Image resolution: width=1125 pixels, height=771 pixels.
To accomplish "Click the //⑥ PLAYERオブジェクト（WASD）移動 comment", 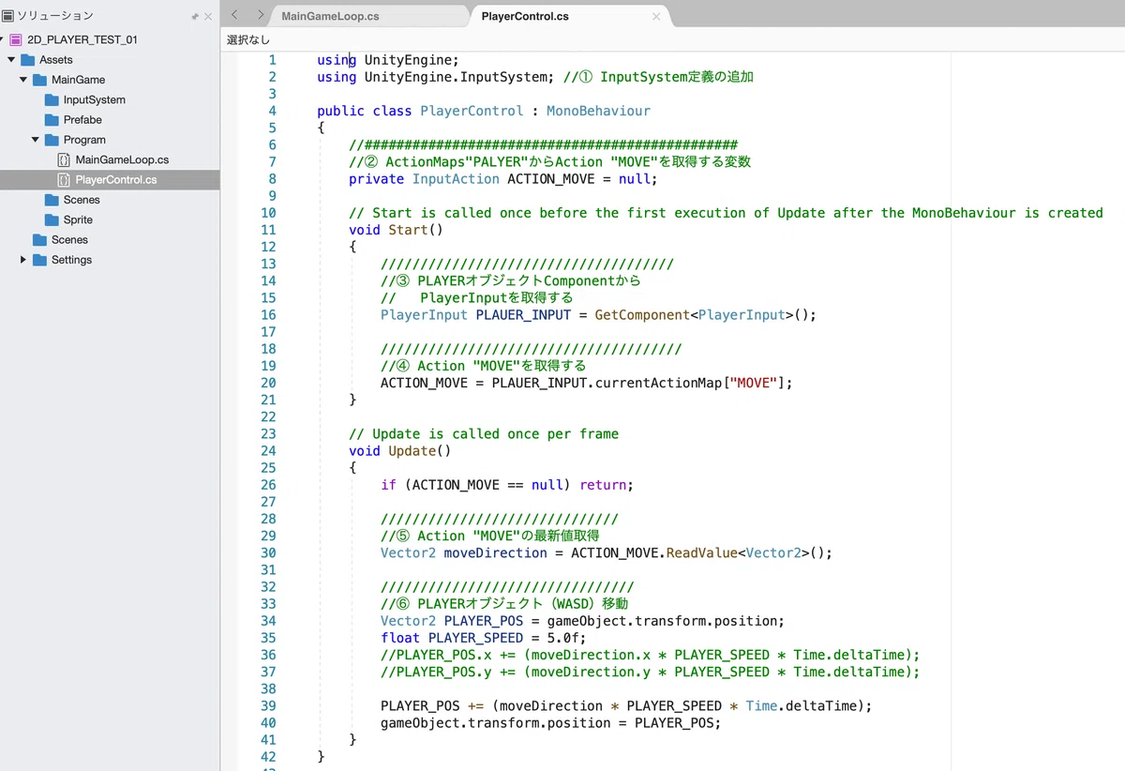I will coord(504,604).
